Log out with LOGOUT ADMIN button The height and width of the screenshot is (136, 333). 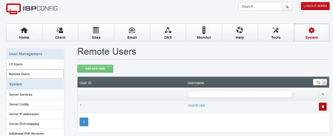pos(315,6)
